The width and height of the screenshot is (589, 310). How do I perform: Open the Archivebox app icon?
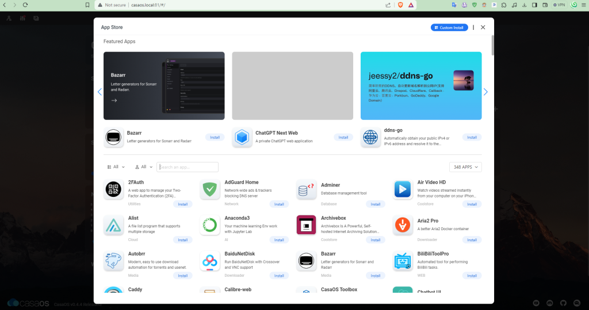306,225
